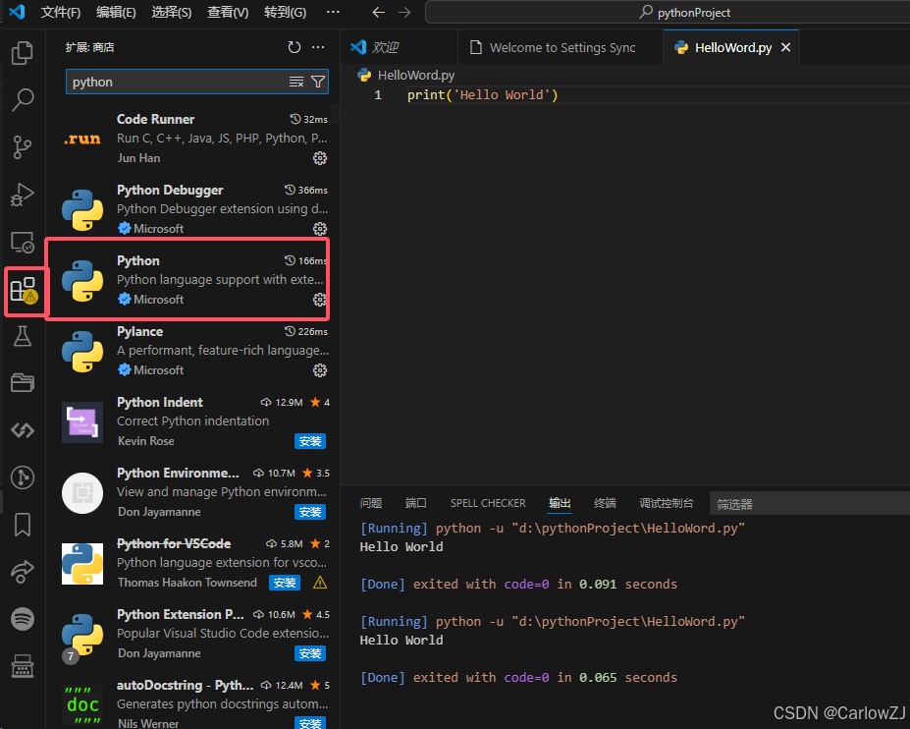Image resolution: width=910 pixels, height=729 pixels.
Task: Switch to the 终端 panel tab
Action: click(x=605, y=503)
